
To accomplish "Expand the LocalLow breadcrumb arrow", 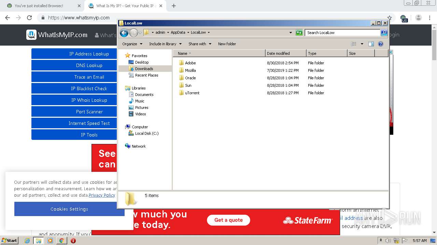I will [209, 33].
